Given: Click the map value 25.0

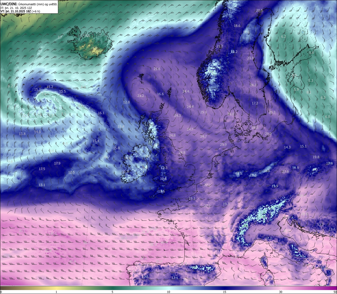Looking at the screenshot, I should 268,134.
